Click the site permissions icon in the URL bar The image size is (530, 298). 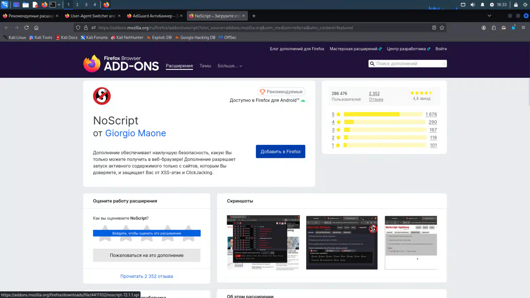tap(93, 28)
